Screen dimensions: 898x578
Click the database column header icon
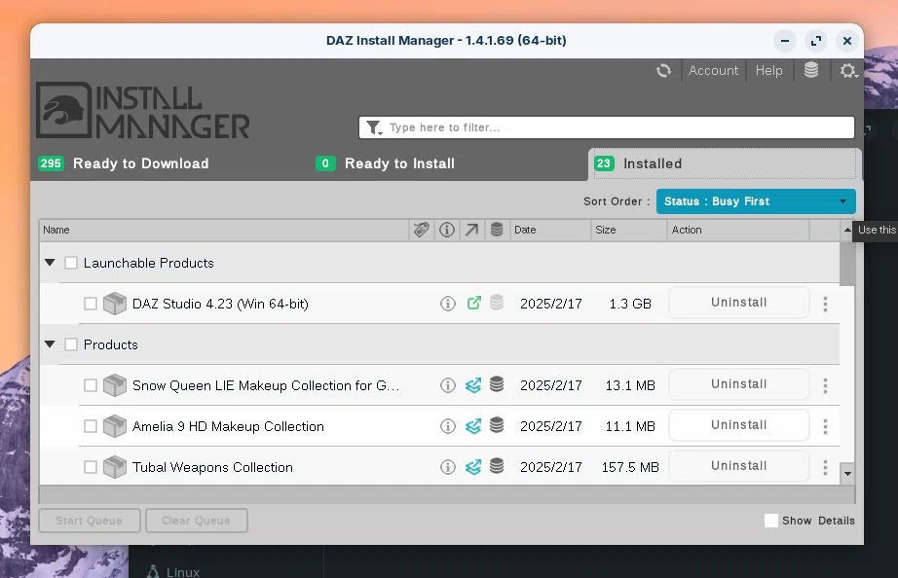pyautogui.click(x=497, y=230)
